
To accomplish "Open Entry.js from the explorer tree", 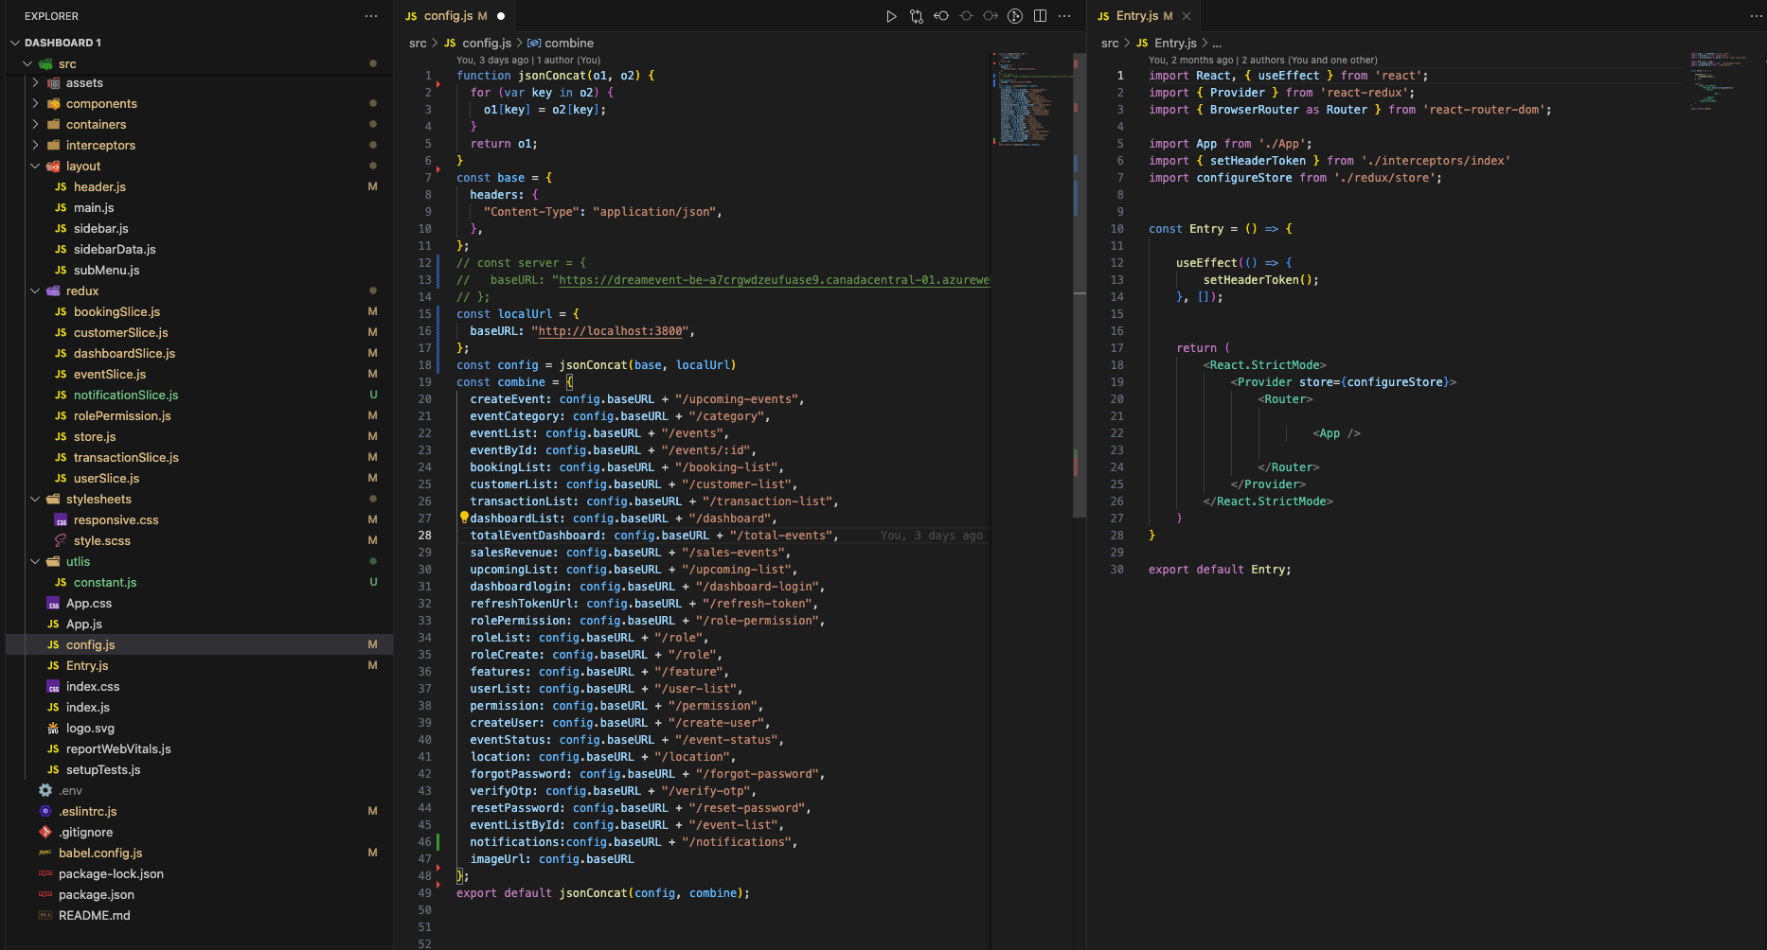I will click(x=87, y=665).
